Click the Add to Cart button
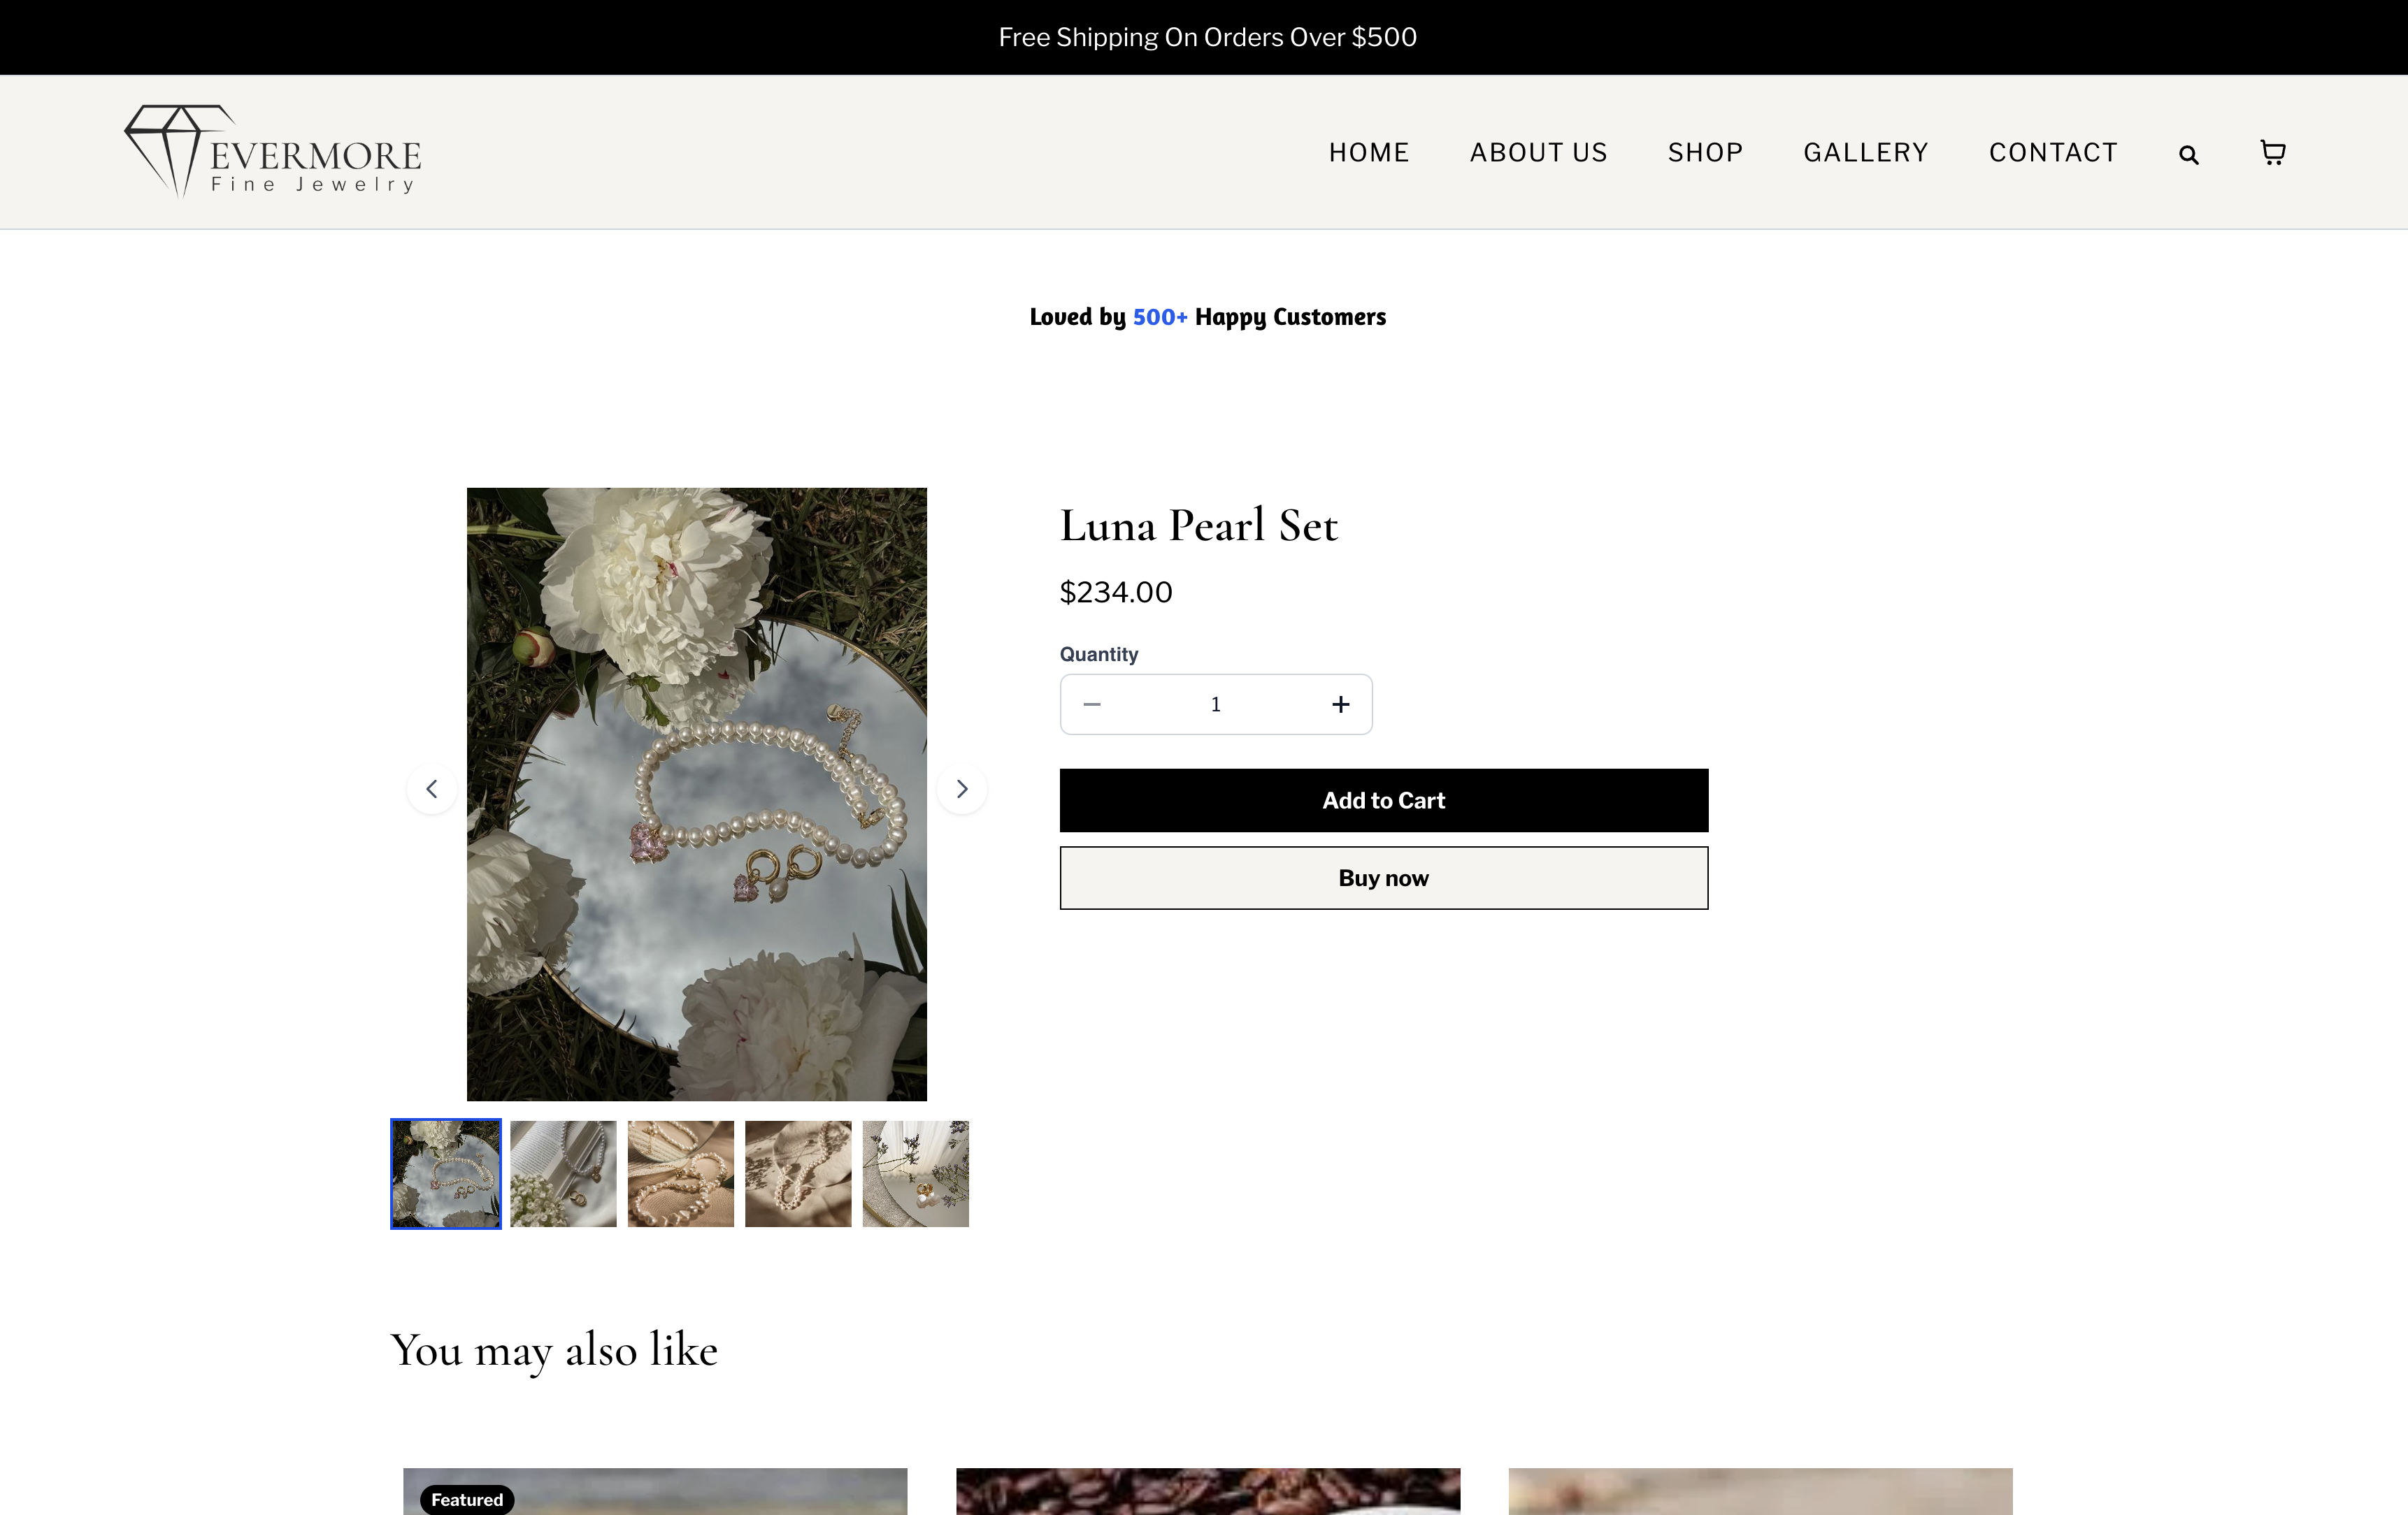Viewport: 2408px width, 1515px height. point(1384,800)
